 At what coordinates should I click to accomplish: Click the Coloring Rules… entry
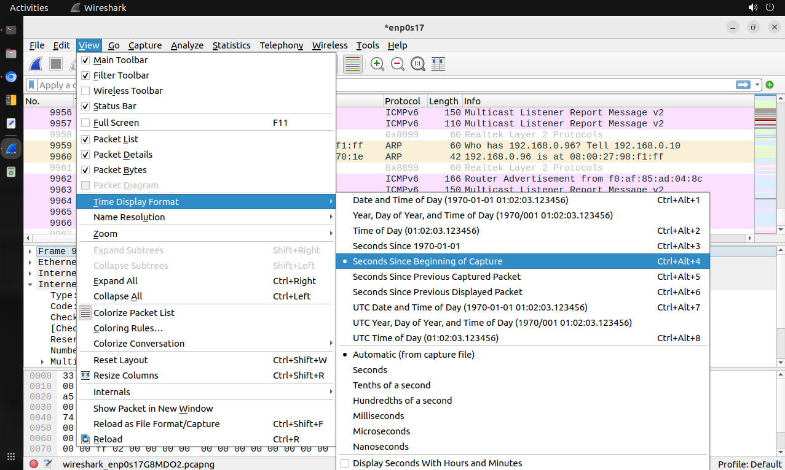click(x=128, y=328)
